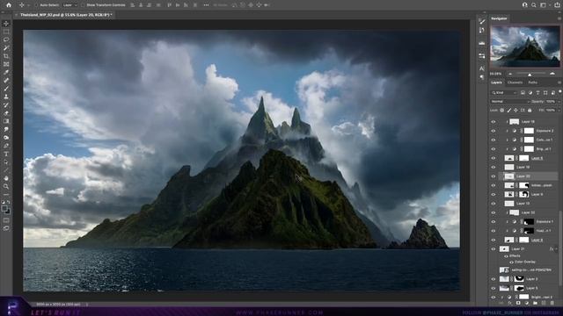
Task: Toggle the layer filter on/off switch
Action: click(x=559, y=92)
